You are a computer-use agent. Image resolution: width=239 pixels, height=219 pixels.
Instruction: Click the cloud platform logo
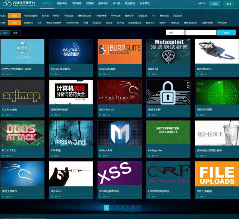19,3
